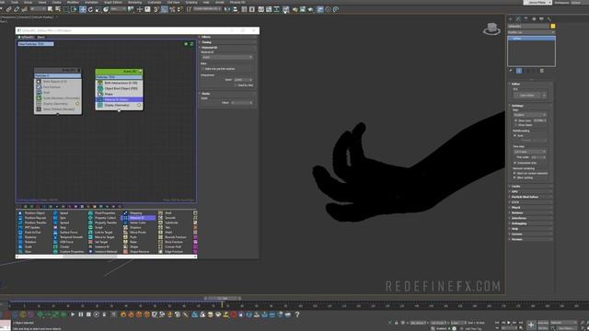
Task: Open the Customize menu
Action: tap(154, 2)
